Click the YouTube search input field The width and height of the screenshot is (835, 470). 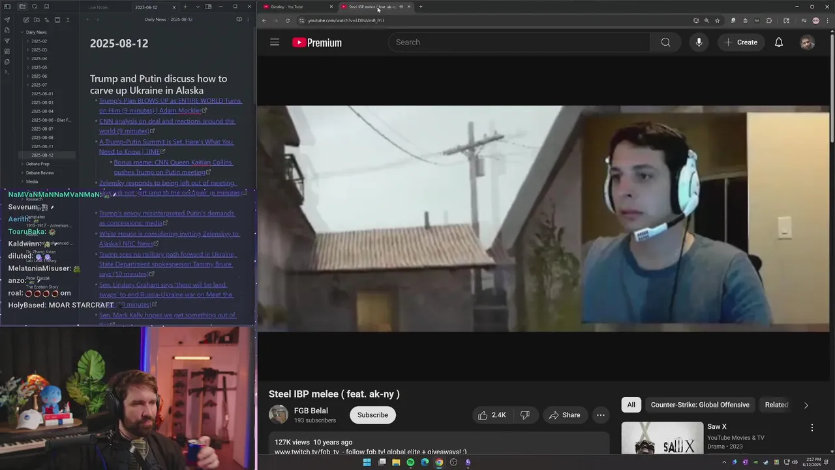tap(519, 42)
